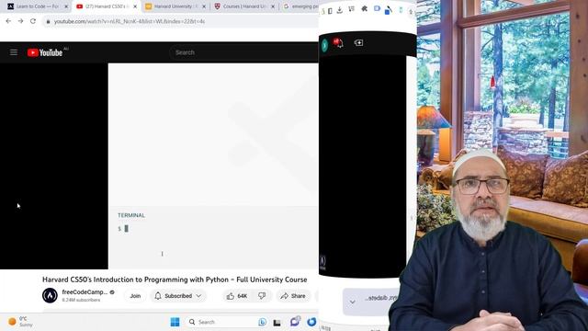Share the video

[293, 296]
